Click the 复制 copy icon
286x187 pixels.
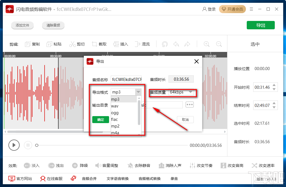pos(32,44)
